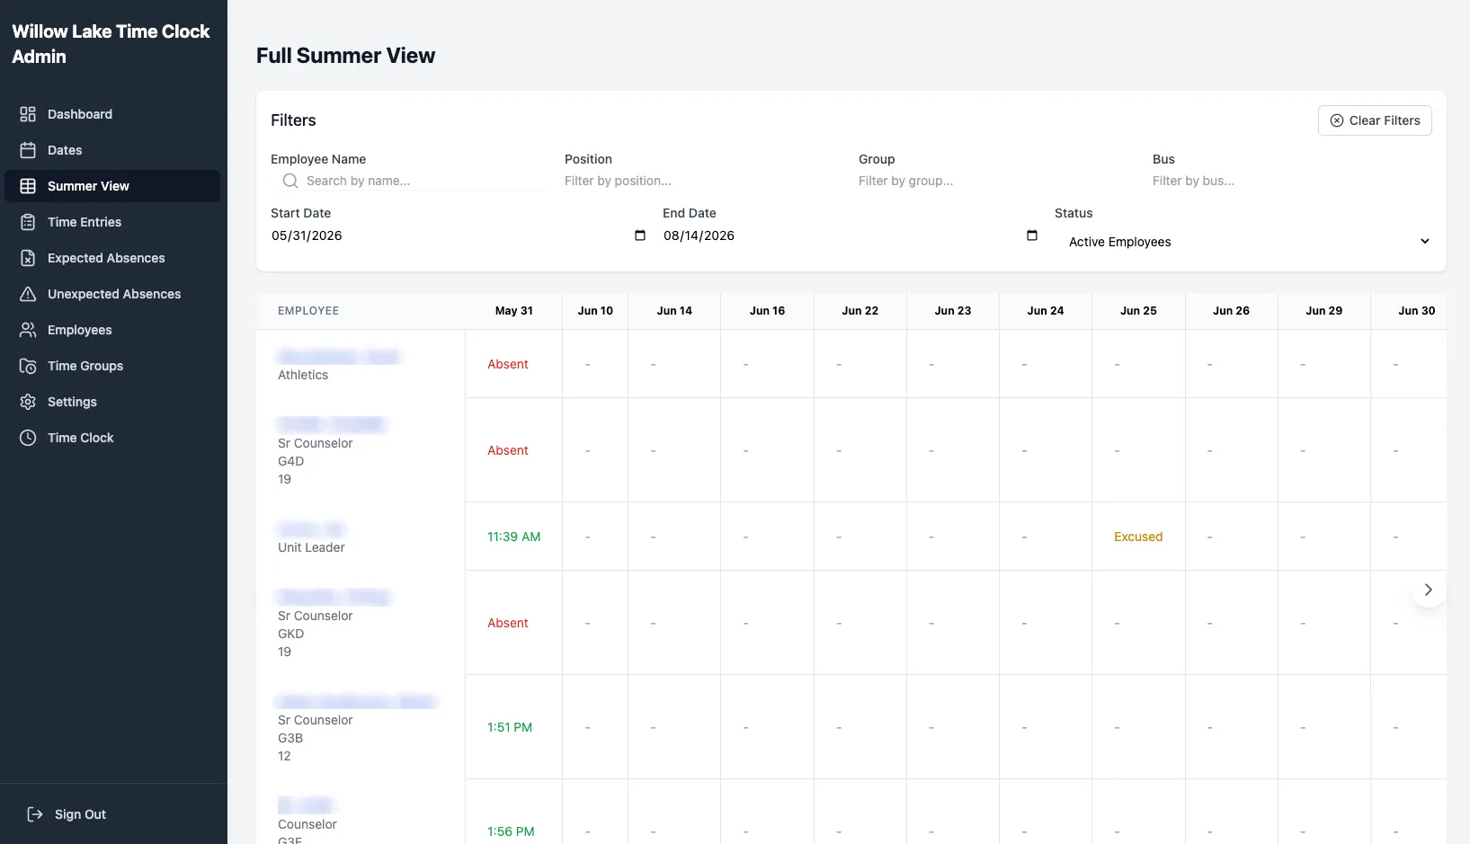1470x844 pixels.
Task: Click the Employees people icon
Action: 28,330
